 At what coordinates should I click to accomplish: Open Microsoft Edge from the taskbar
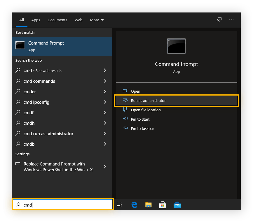[x=134, y=205]
